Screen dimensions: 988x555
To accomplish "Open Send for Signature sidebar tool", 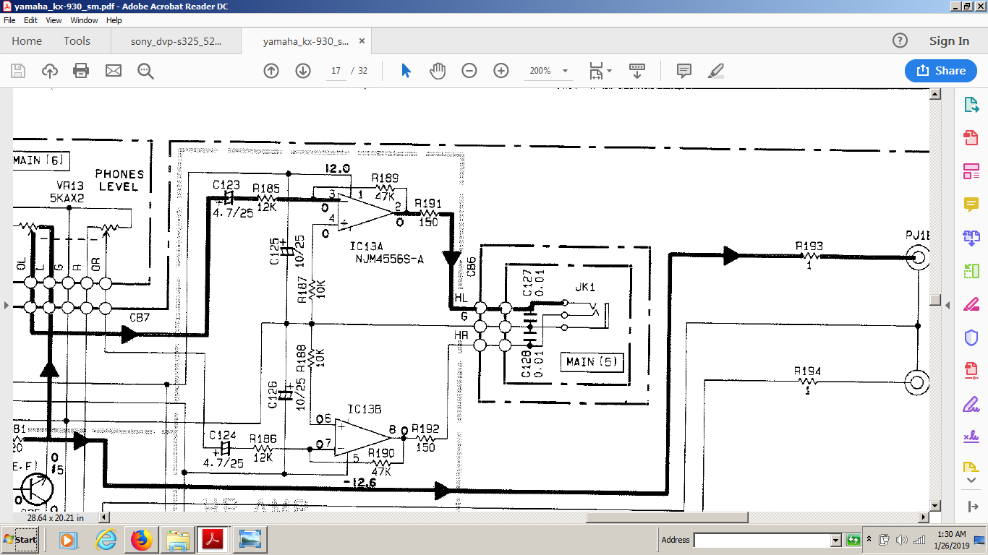I will click(x=971, y=437).
